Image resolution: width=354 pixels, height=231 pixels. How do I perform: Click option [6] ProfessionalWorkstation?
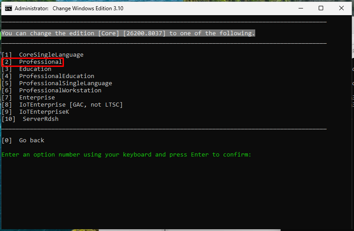[51, 90]
